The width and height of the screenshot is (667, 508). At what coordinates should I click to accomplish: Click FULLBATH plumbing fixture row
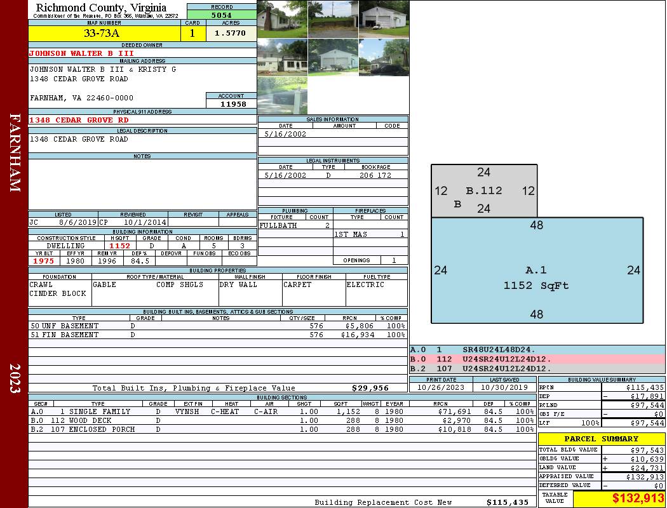pyautogui.click(x=295, y=225)
